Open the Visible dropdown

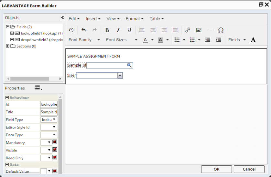46,150
